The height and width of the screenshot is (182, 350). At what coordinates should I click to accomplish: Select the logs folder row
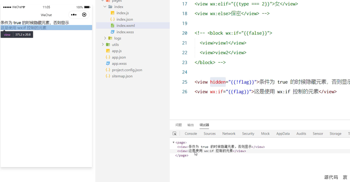pyautogui.click(x=133, y=38)
